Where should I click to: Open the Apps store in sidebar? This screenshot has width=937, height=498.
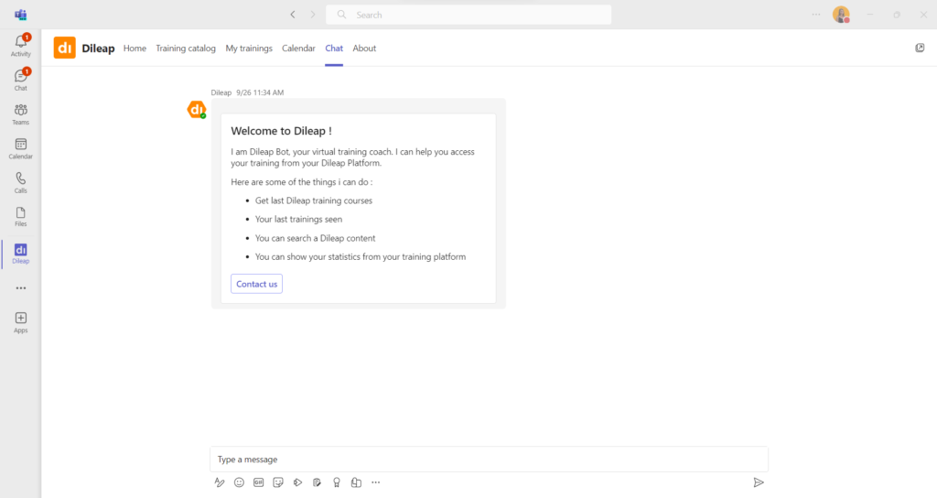(20, 322)
